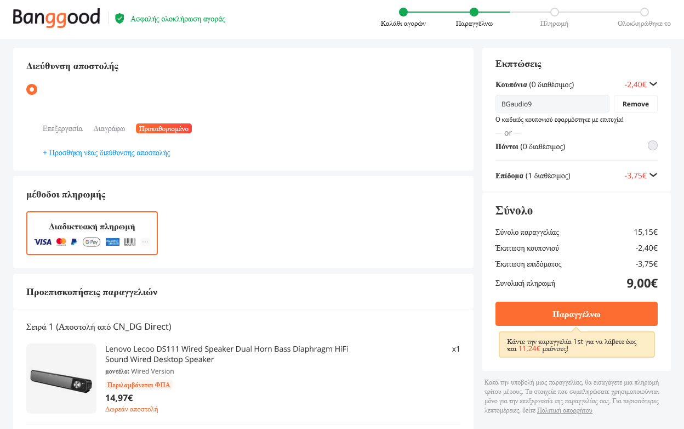Click the orange Παραγγέλνω order button

[577, 314]
